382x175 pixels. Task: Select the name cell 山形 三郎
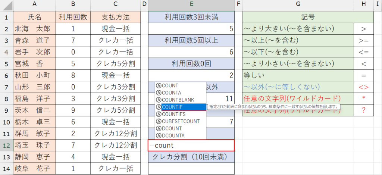coord(35,87)
